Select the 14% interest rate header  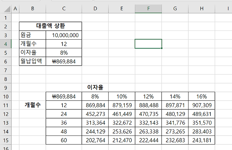[175, 97]
